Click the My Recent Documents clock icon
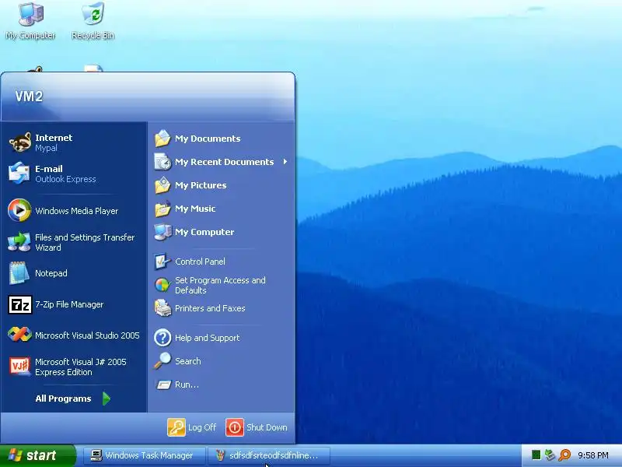This screenshot has width=622, height=467. pyautogui.click(x=162, y=162)
